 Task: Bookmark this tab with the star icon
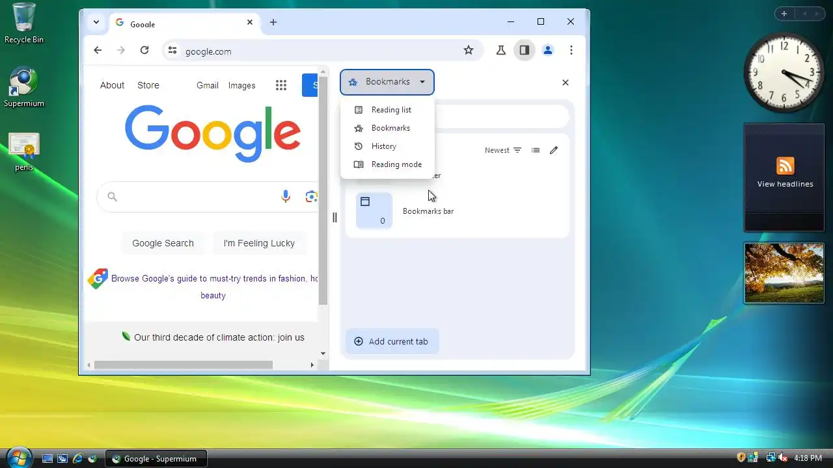tap(469, 50)
